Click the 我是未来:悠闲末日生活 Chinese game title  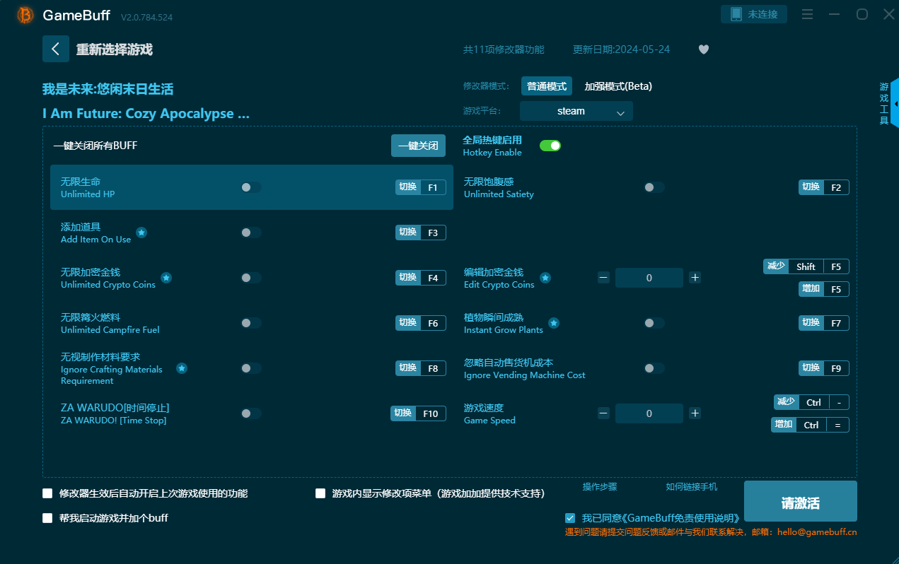click(108, 89)
